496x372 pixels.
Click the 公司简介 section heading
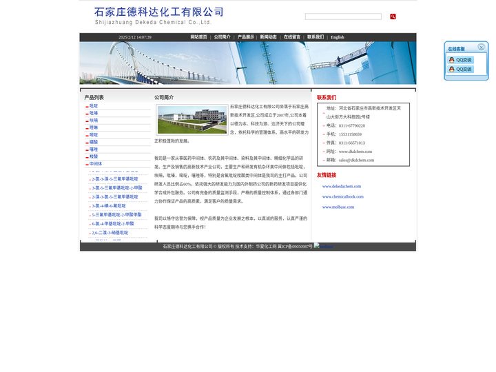pos(164,97)
